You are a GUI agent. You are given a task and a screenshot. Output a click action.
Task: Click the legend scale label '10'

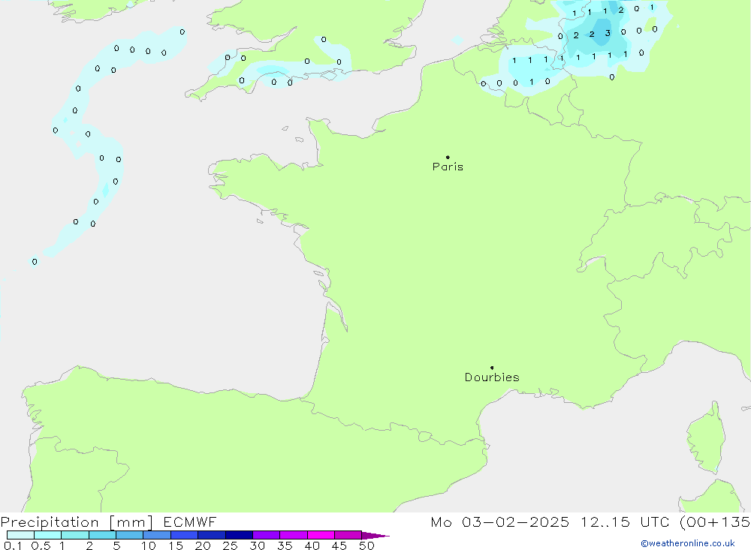[149, 545]
